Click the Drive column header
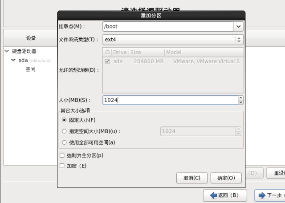 (120, 53)
